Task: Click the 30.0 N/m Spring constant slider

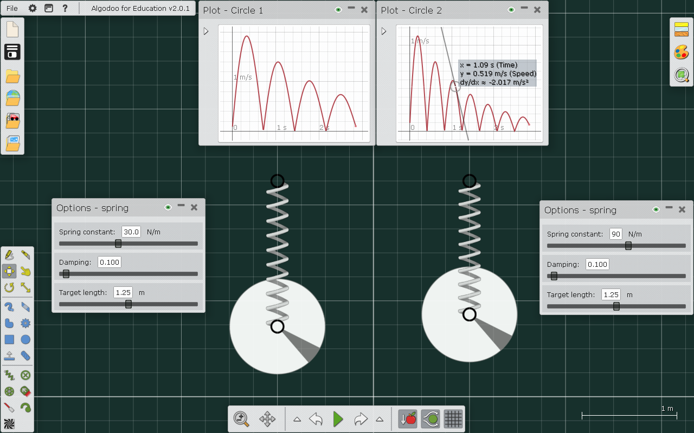Action: pyautogui.click(x=118, y=244)
